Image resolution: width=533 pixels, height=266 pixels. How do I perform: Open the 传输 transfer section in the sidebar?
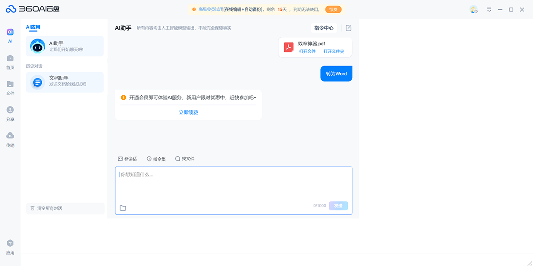10,138
